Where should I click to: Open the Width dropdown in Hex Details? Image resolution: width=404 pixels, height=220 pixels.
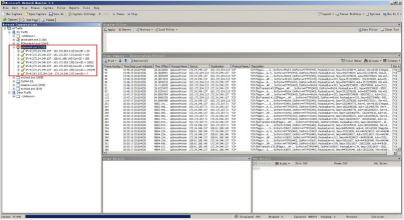(x=282, y=164)
